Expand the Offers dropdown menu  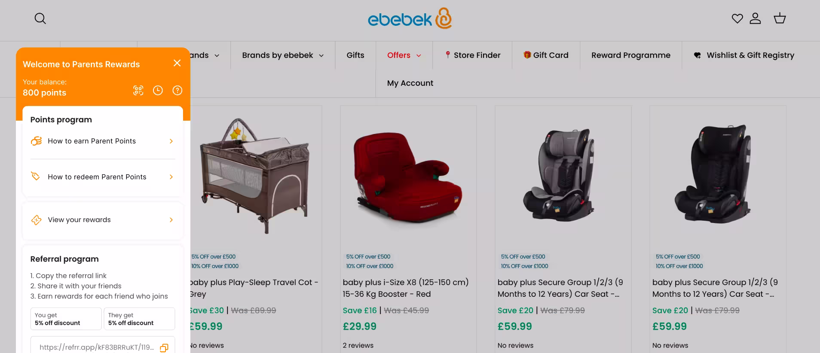click(404, 55)
